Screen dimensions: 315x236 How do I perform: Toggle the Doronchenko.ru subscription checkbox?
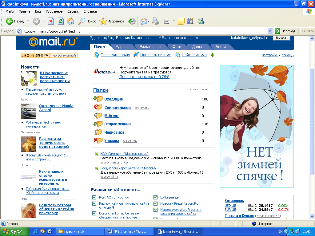(x=94, y=213)
